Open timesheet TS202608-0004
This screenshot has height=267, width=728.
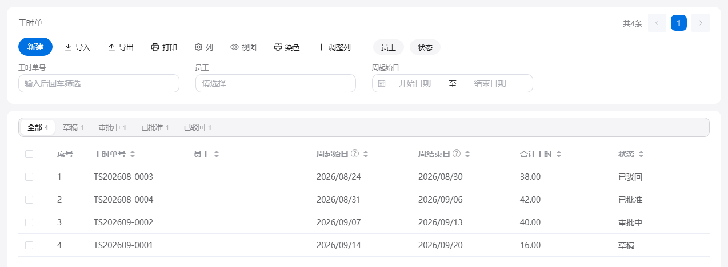pyautogui.click(x=123, y=200)
